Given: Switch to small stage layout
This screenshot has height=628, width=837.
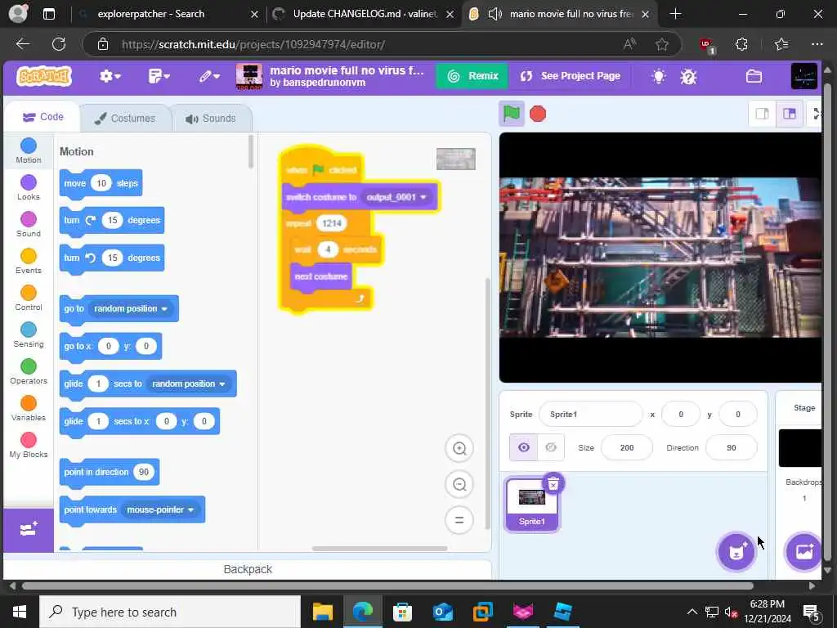Looking at the screenshot, I should tap(763, 113).
